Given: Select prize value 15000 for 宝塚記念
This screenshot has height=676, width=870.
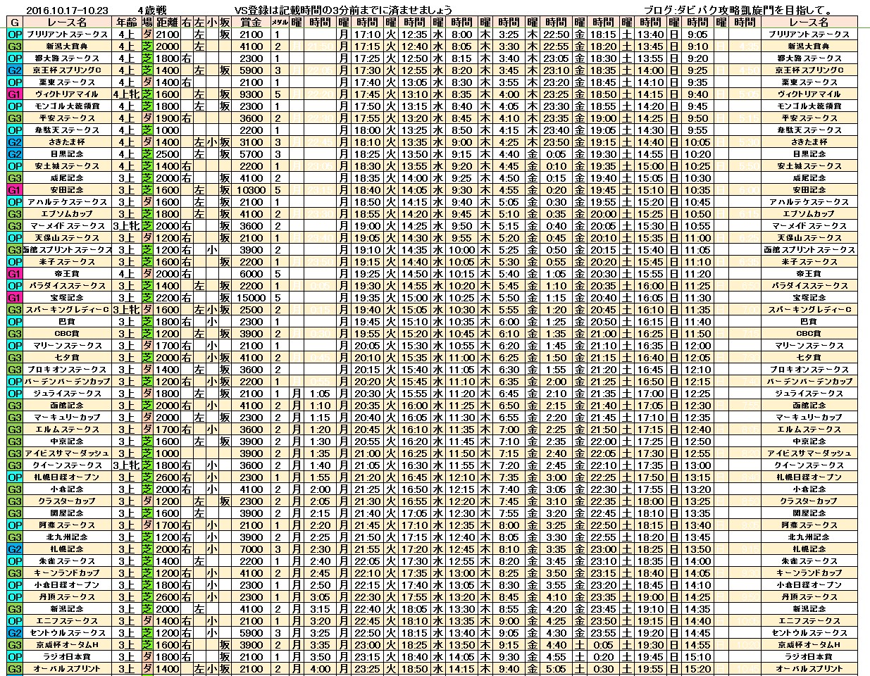Looking at the screenshot, I should (x=251, y=297).
